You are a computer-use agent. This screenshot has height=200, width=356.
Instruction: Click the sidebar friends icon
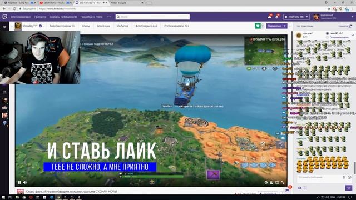(x=4, y=92)
